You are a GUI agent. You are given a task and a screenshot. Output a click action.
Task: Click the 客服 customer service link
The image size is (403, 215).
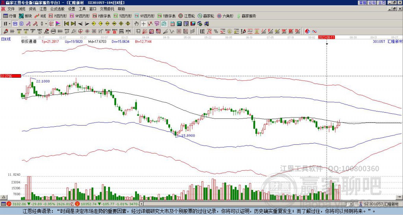tap(362, 3)
